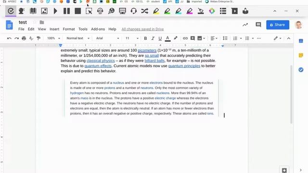
Task: Click the translator shuffle arrows icon
Action: pos(145,11)
